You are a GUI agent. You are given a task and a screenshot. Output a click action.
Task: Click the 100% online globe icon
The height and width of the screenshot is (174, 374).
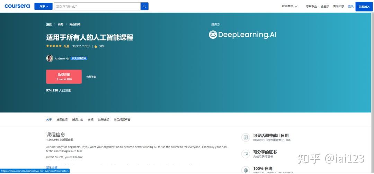pyautogui.click(x=246, y=170)
